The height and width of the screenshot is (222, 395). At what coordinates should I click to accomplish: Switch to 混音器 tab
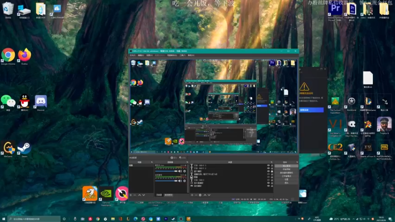click(159, 195)
